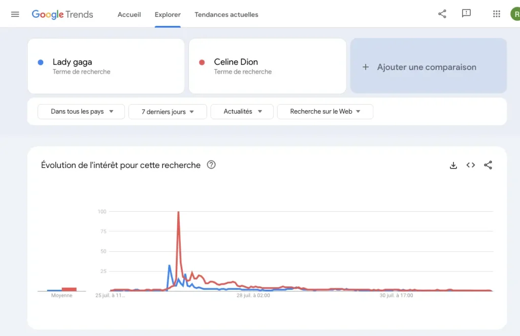Send feedback via the feedback icon
Viewport: 520px width, 336px height.
(466, 14)
